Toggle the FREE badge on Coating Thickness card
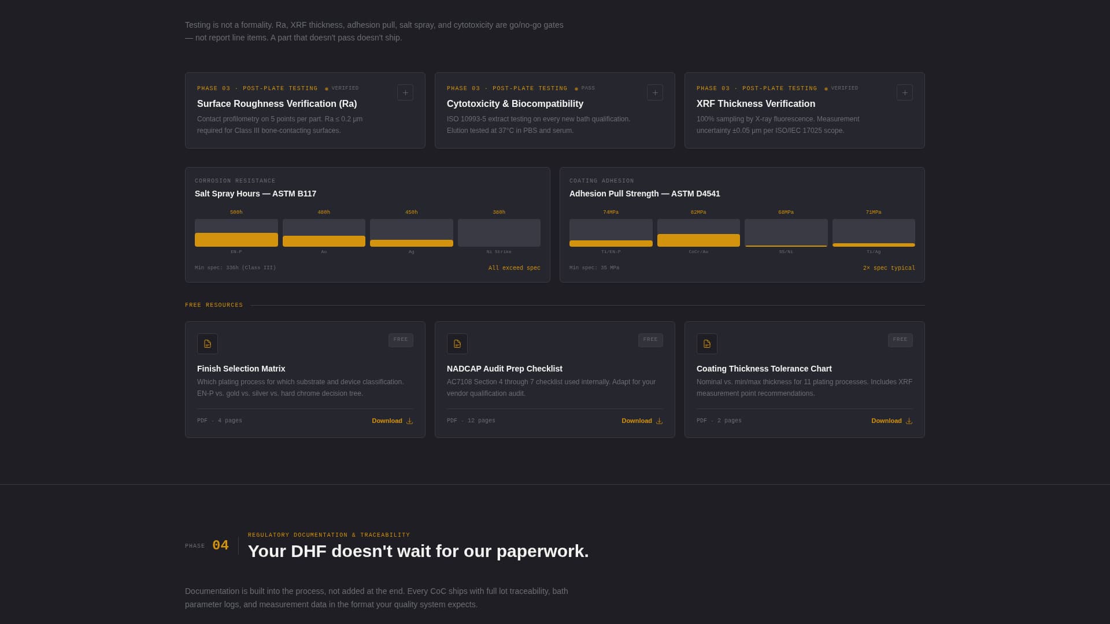The image size is (1110, 624). coord(900,340)
